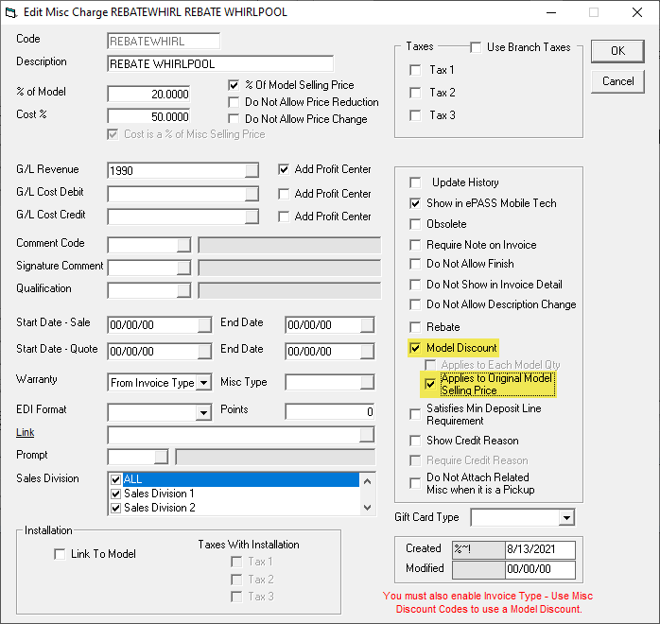Close the Edit Misc Charge window

[637, 12]
